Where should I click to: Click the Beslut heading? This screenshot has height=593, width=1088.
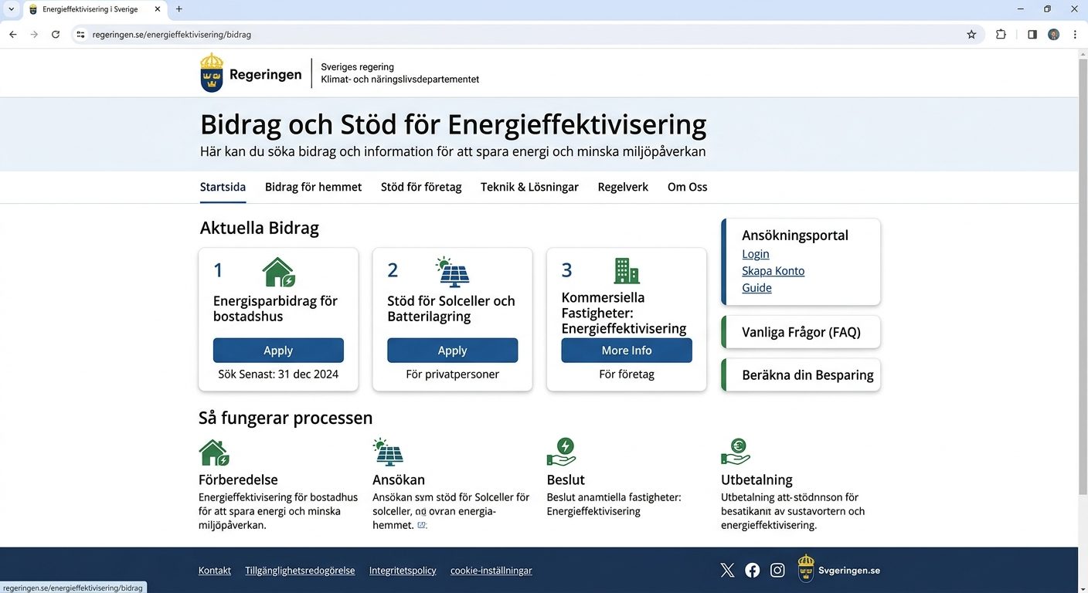pos(566,479)
